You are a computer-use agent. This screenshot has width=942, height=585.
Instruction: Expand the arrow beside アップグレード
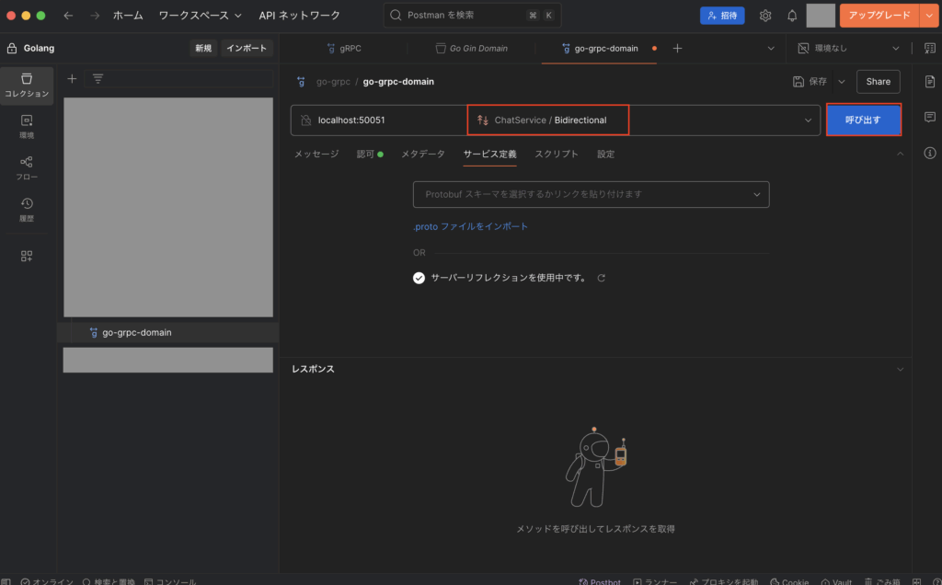pos(929,15)
